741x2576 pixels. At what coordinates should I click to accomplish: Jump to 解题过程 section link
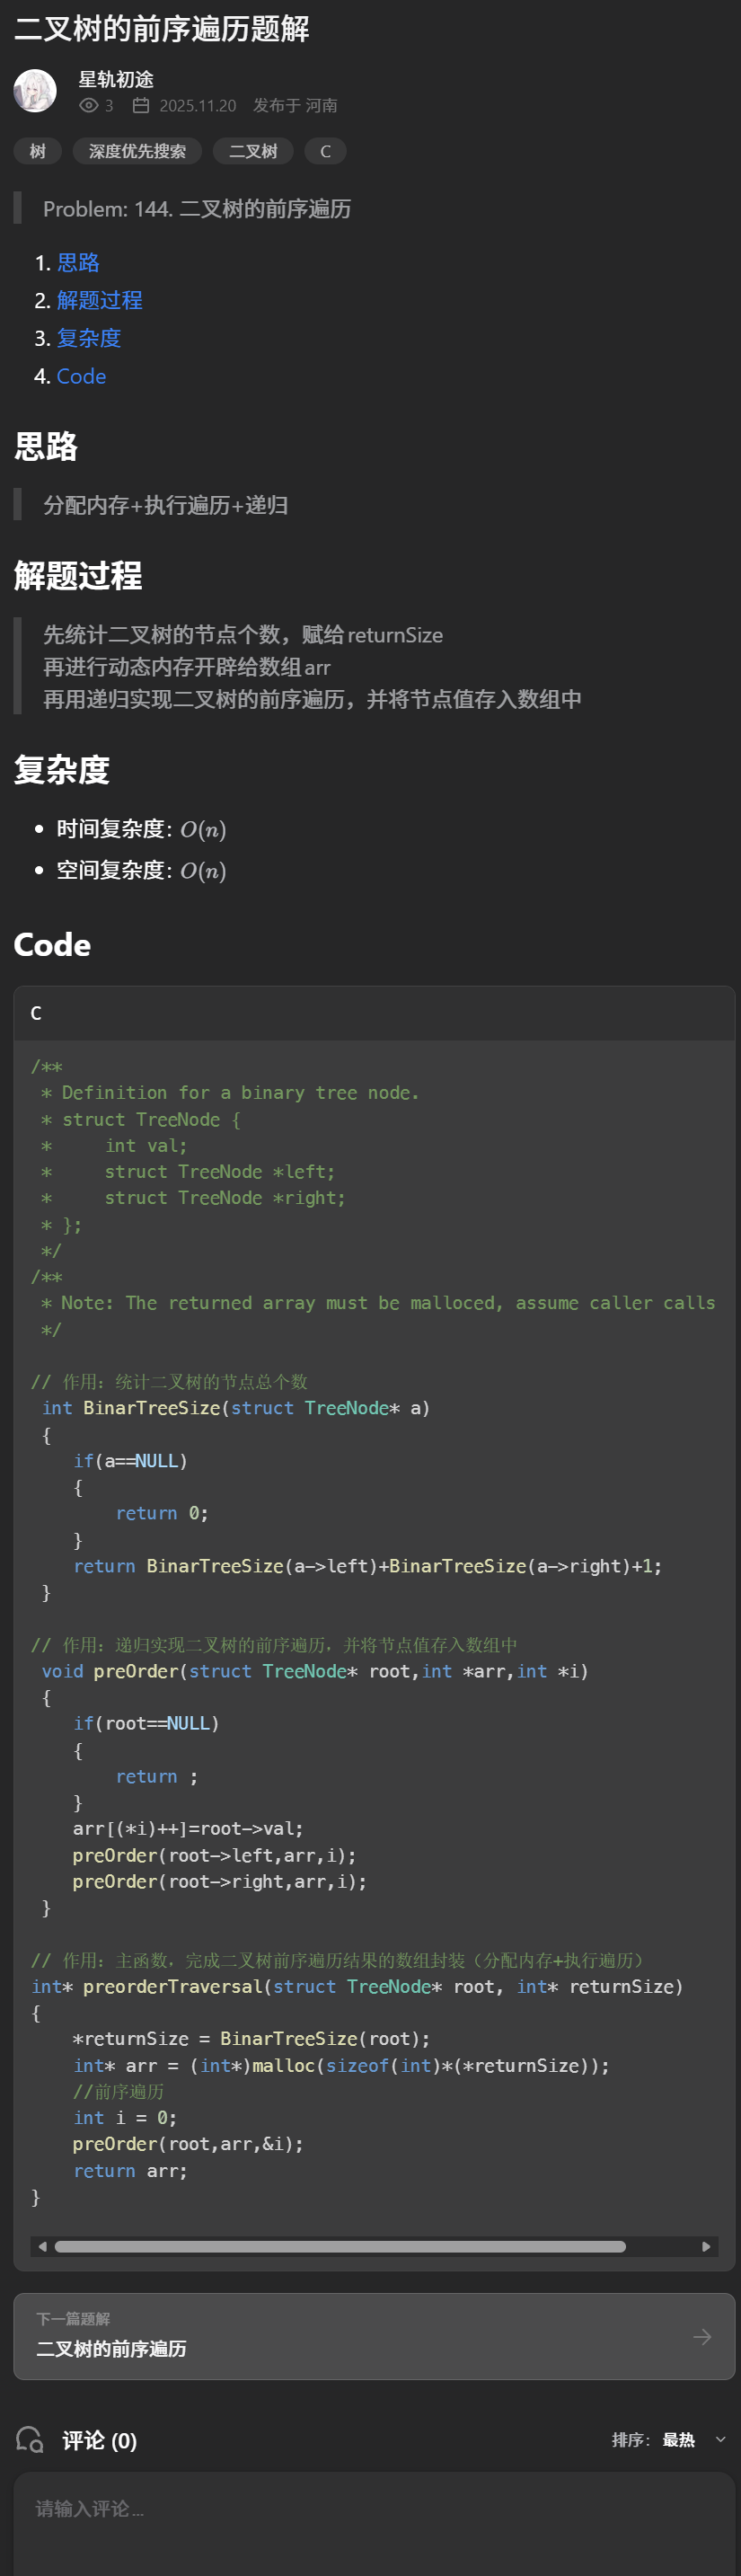point(99,301)
